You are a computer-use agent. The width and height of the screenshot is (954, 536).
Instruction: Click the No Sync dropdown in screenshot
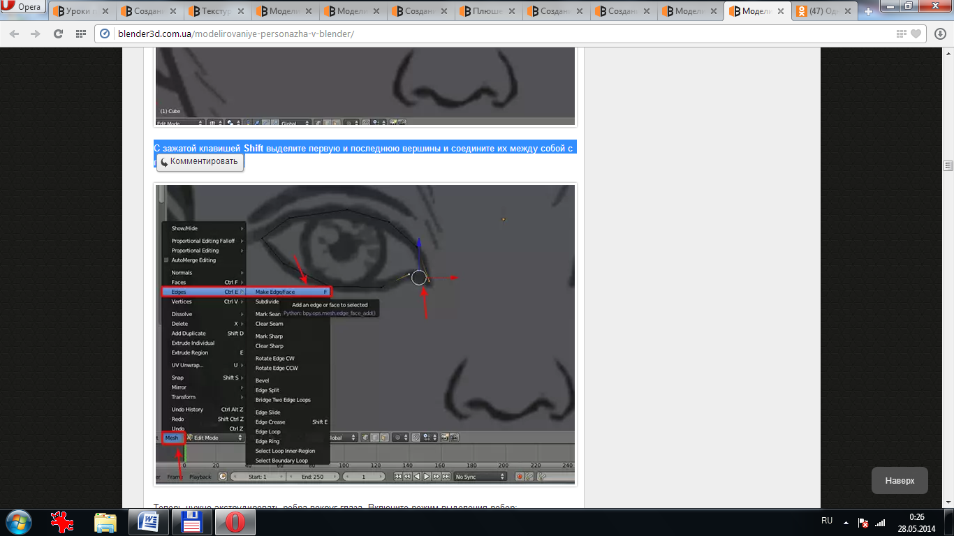click(x=480, y=477)
